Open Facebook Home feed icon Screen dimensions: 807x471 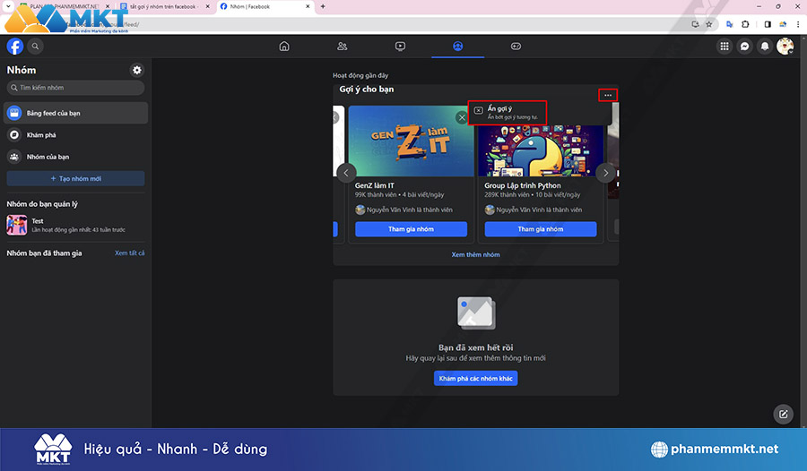click(284, 46)
